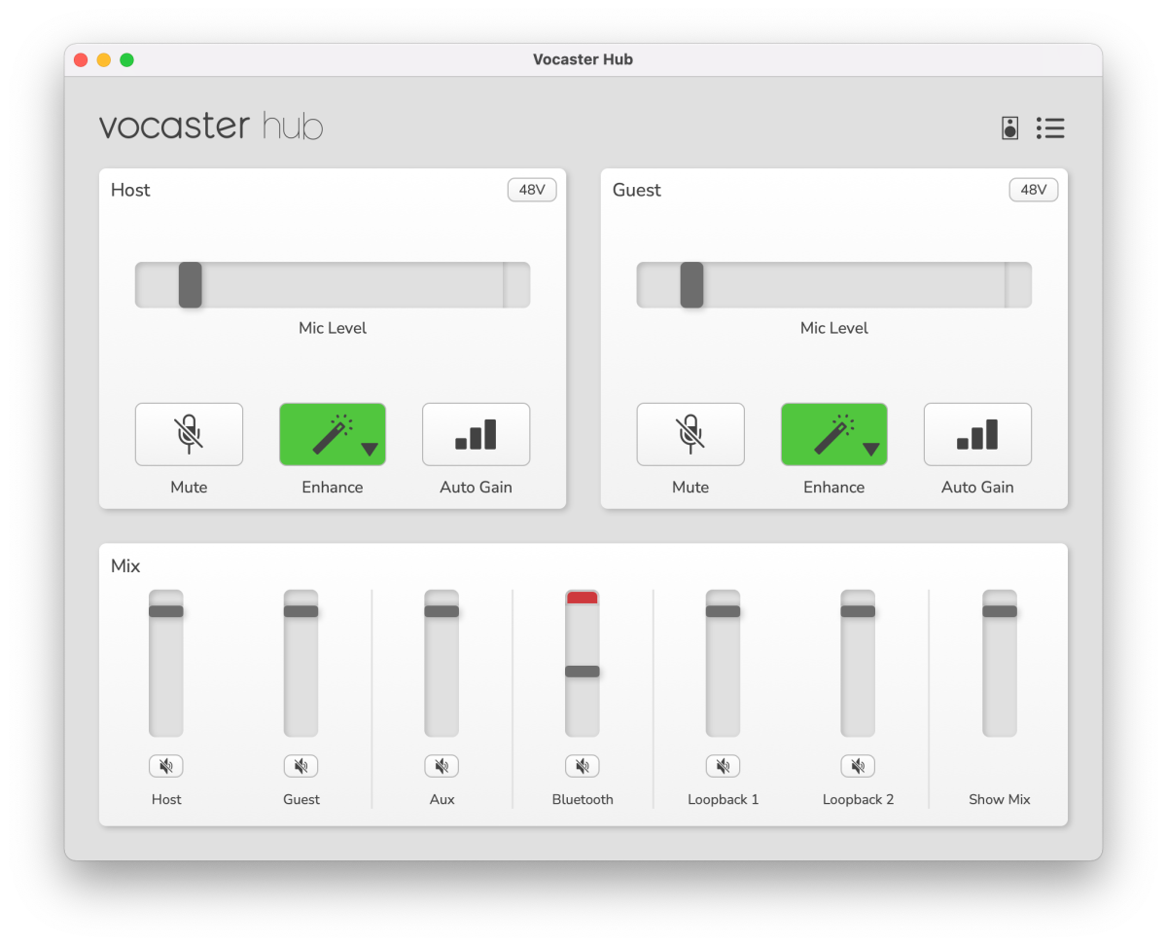The width and height of the screenshot is (1167, 946).
Task: Click the Host mix fader handle
Action: tap(166, 611)
